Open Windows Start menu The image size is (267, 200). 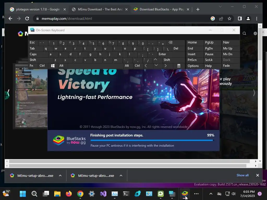[23, 194]
